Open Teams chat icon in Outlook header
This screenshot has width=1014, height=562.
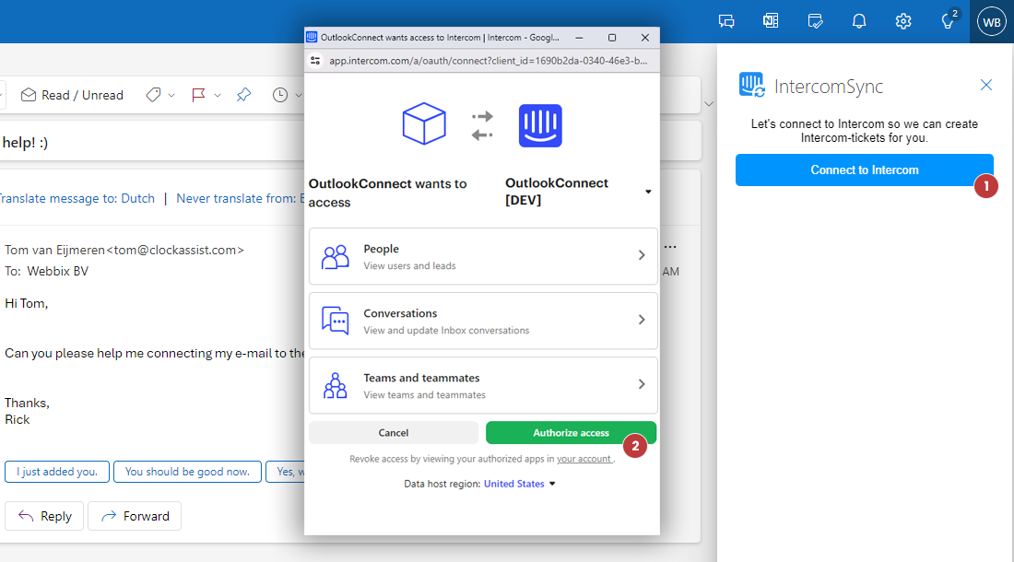click(x=726, y=21)
